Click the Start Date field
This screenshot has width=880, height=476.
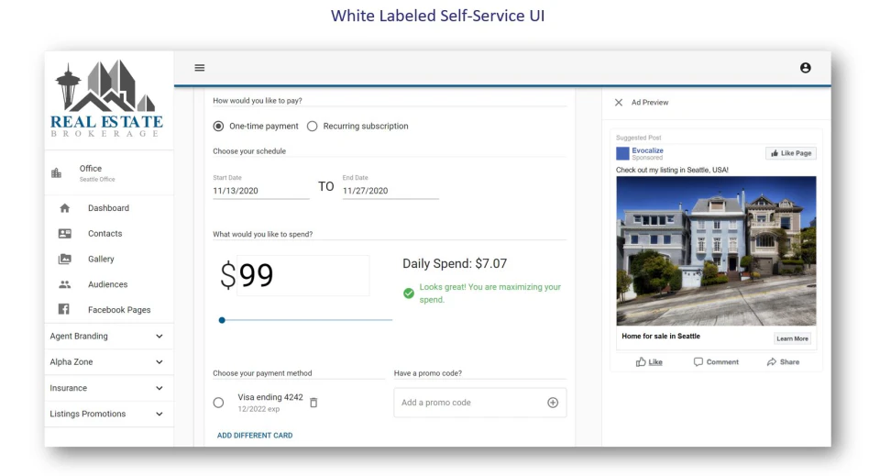pyautogui.click(x=260, y=191)
